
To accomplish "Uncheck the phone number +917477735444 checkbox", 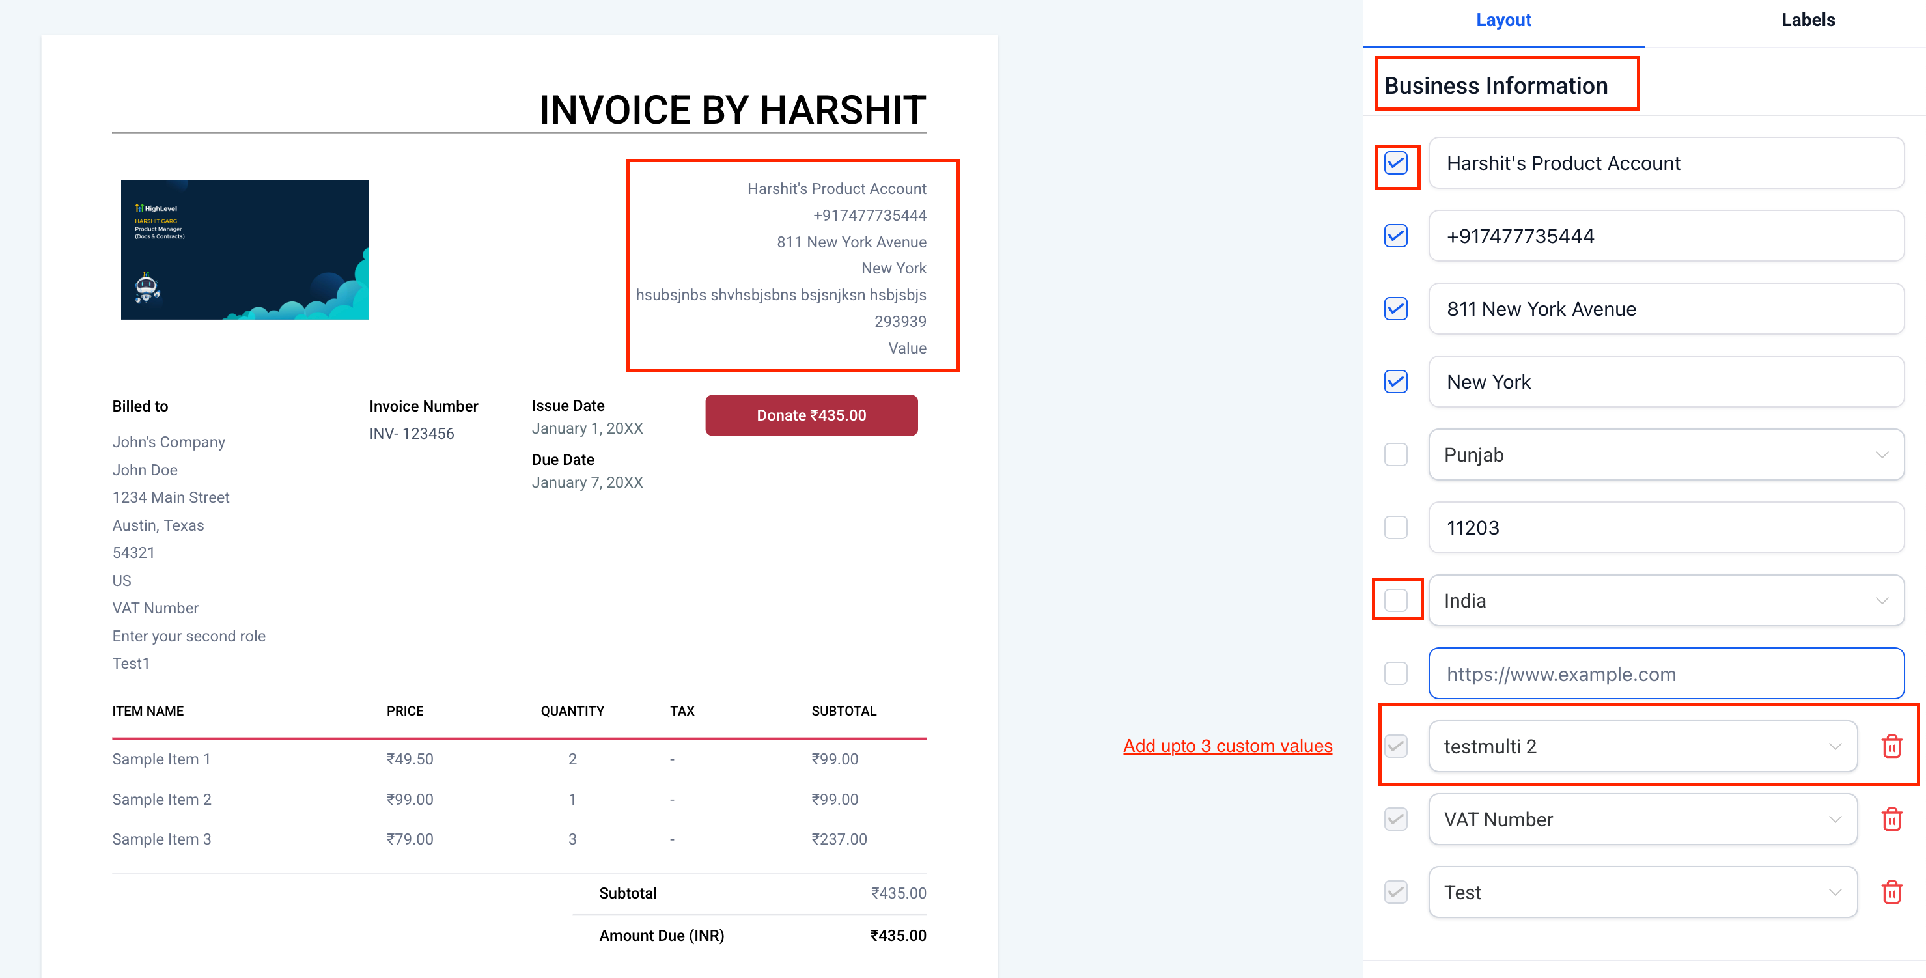I will coord(1395,236).
